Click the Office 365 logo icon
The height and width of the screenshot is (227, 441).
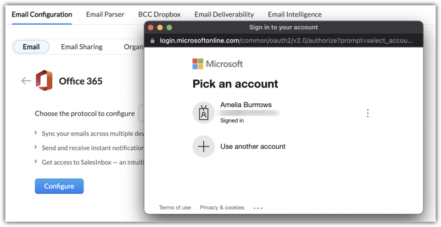coord(44,81)
